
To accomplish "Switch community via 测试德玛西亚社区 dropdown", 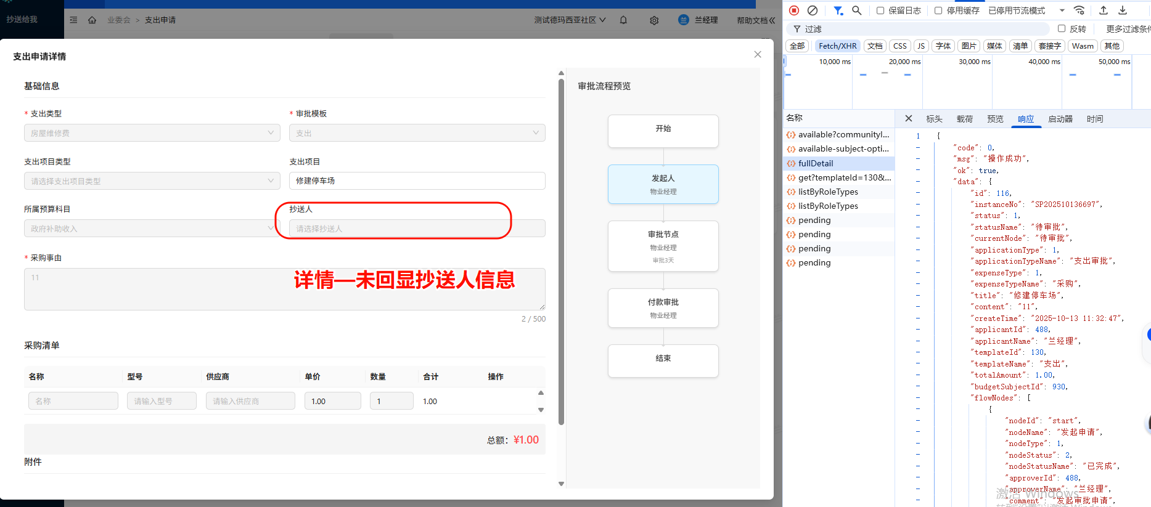I will (x=570, y=20).
